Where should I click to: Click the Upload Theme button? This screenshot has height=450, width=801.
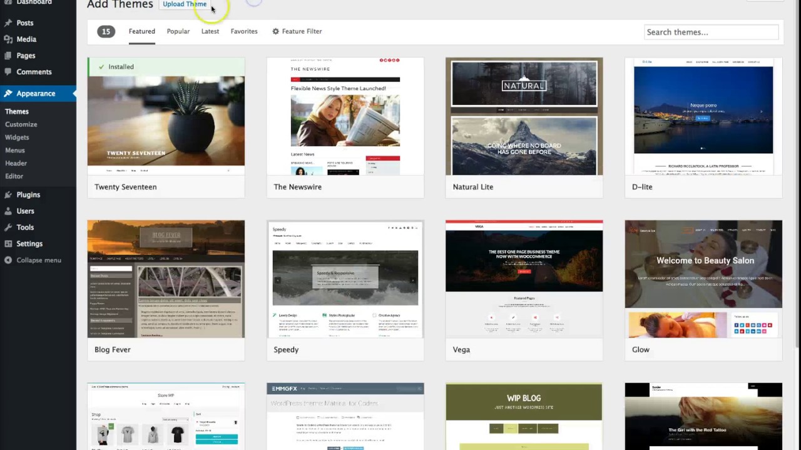[185, 4]
